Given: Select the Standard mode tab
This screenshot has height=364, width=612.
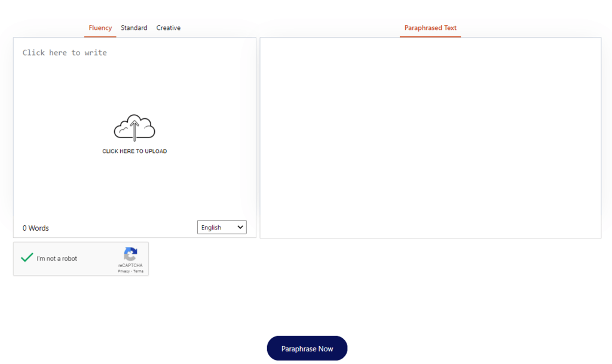Looking at the screenshot, I should [134, 28].
